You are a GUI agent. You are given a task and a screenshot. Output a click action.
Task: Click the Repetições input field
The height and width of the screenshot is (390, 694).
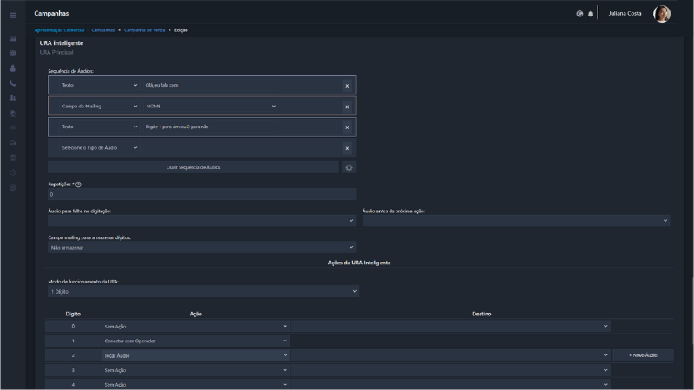click(201, 194)
